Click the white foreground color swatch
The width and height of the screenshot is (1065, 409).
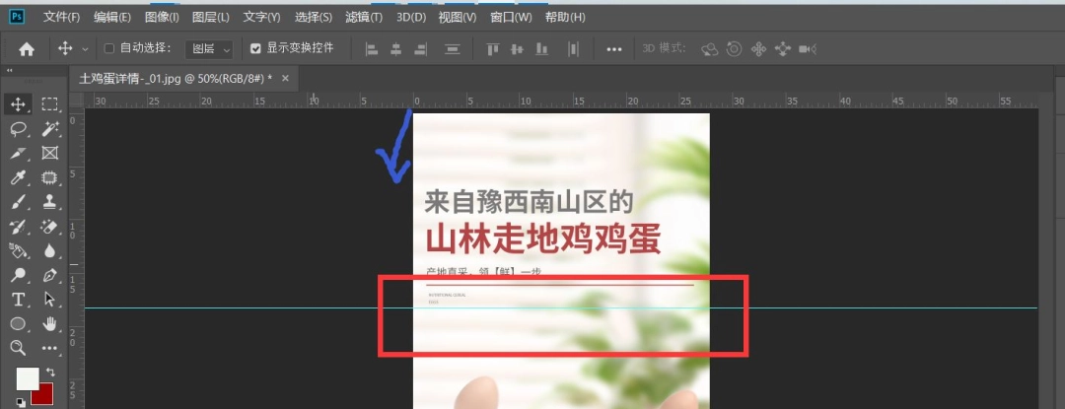pos(27,378)
